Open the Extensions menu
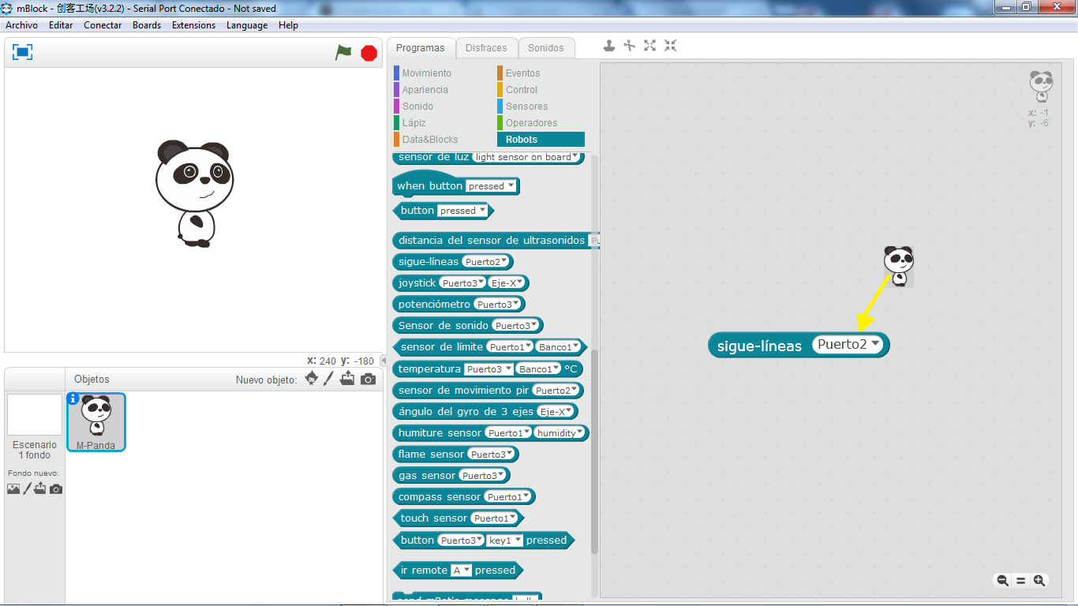The image size is (1078, 606). 193,25
